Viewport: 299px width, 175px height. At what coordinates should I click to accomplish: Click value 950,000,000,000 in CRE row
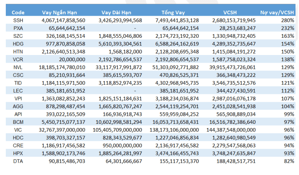(x=122, y=146)
